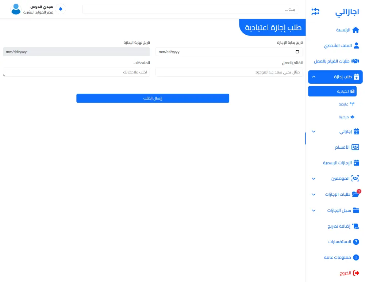Select the اعتيادية highlighted menu item

[x=332, y=91]
